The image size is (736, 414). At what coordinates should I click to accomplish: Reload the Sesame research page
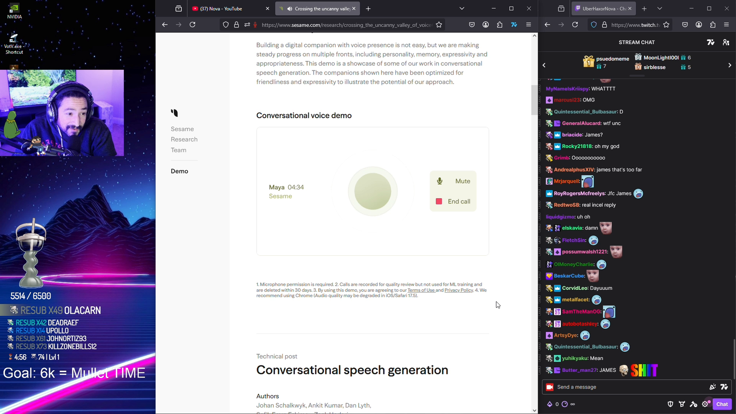click(x=193, y=25)
